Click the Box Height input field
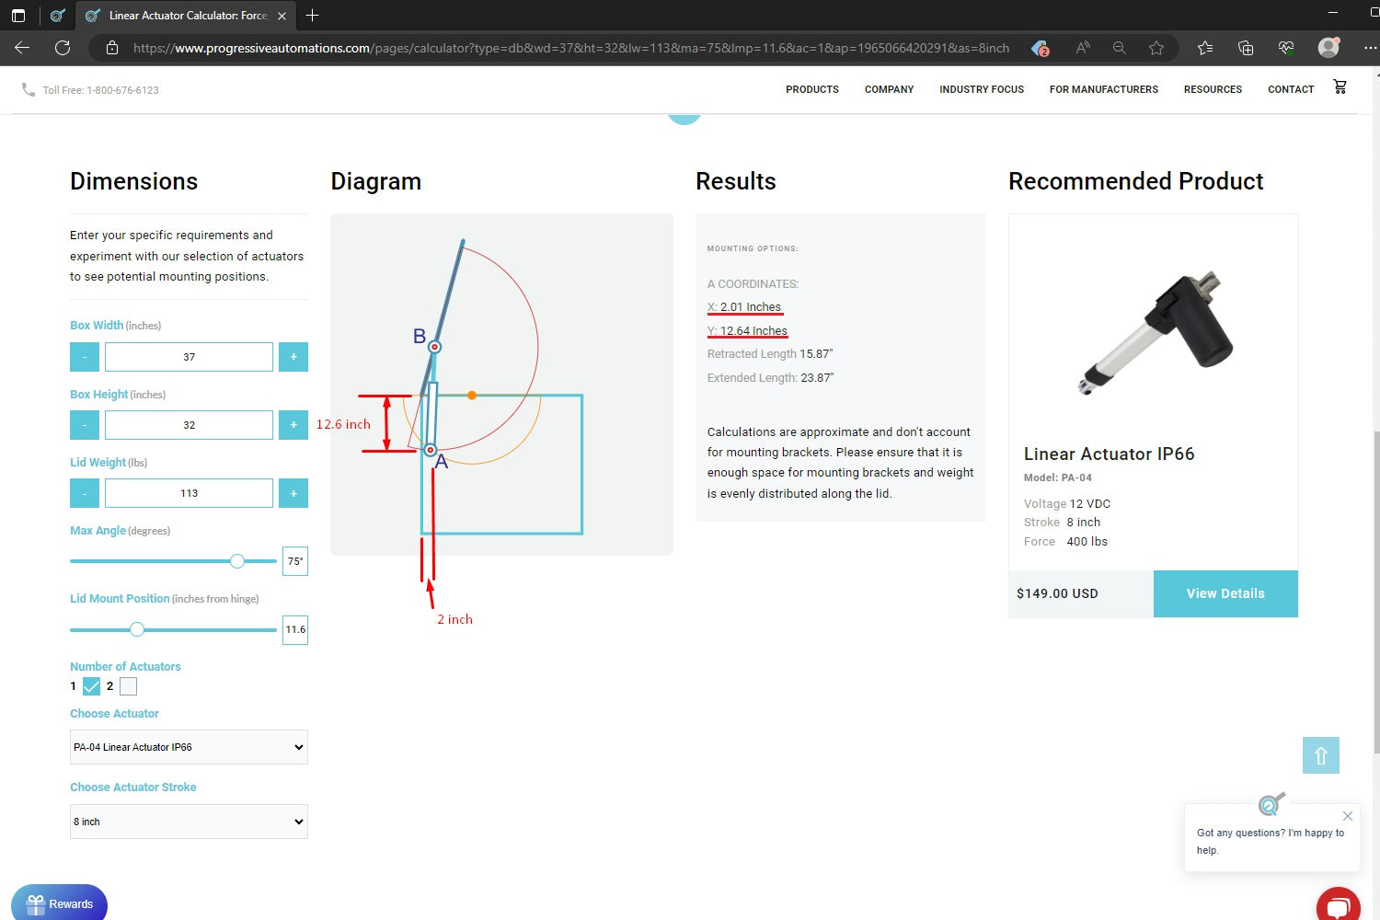The width and height of the screenshot is (1380, 920). 189,425
